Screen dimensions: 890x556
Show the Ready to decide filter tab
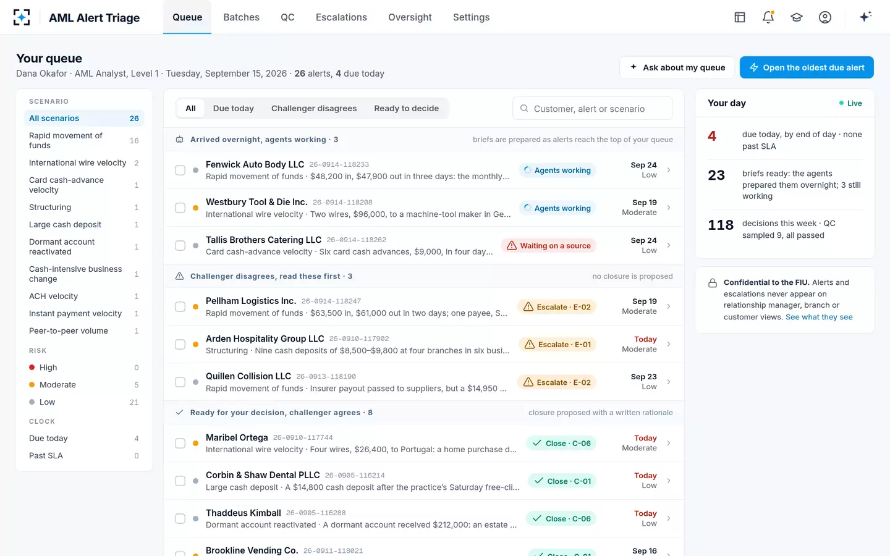click(406, 108)
